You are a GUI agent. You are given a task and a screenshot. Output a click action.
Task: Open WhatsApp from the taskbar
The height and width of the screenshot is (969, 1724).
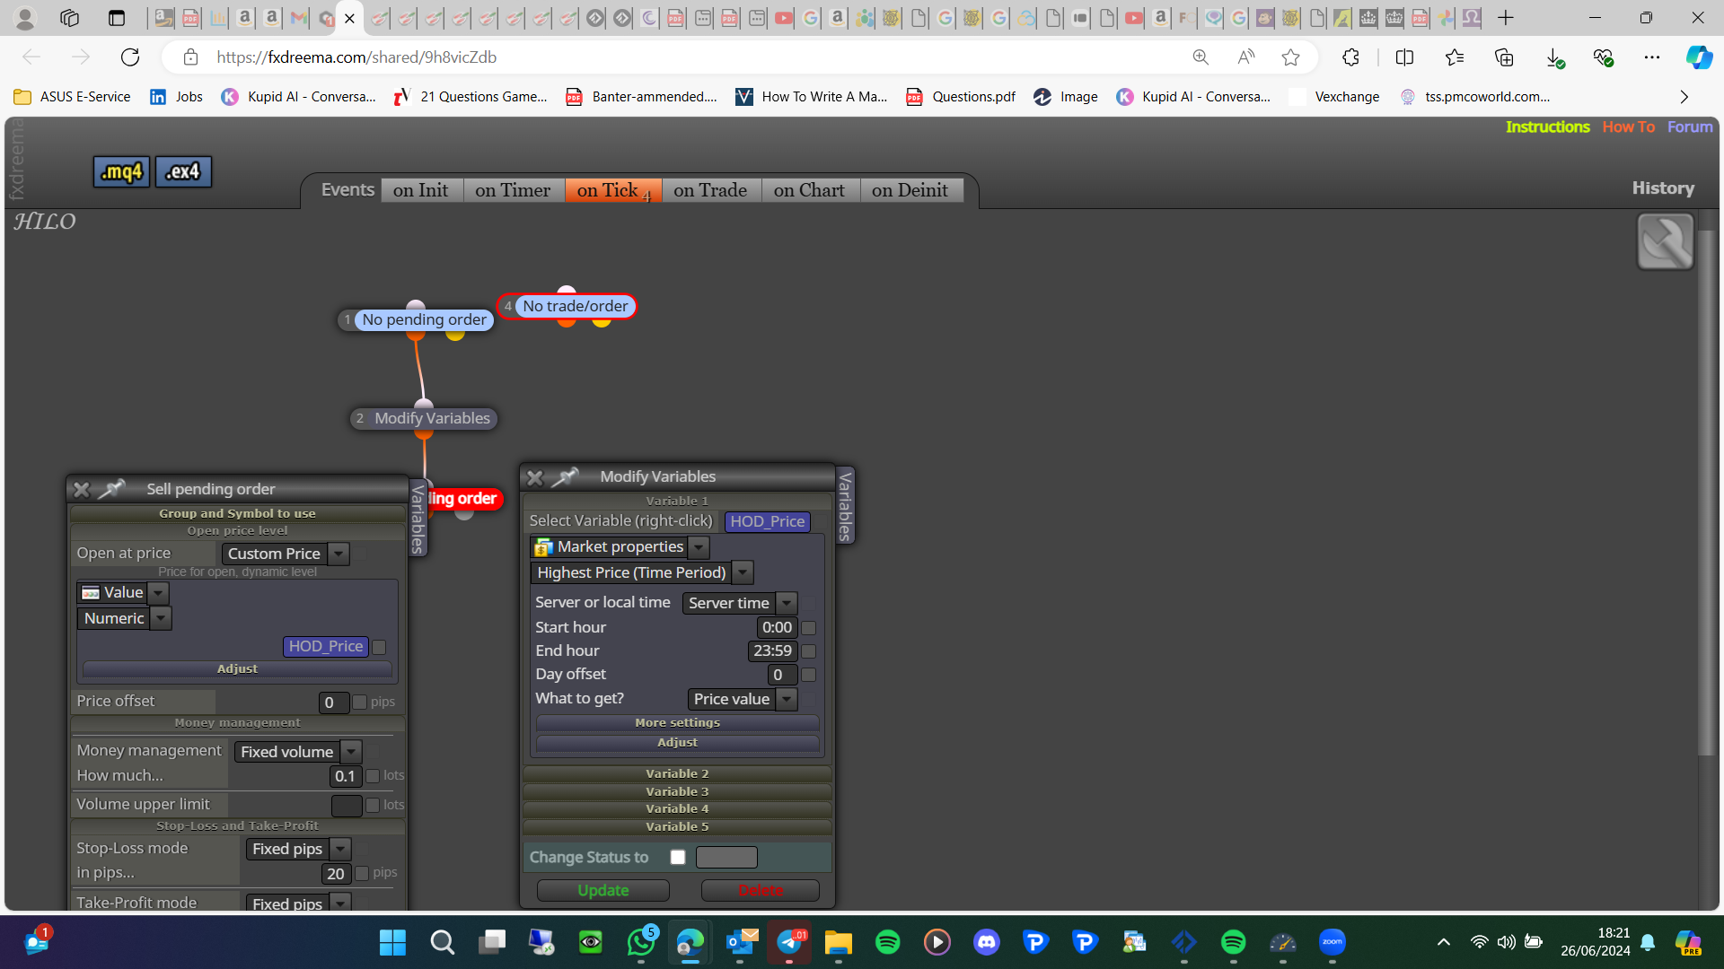coord(641,942)
